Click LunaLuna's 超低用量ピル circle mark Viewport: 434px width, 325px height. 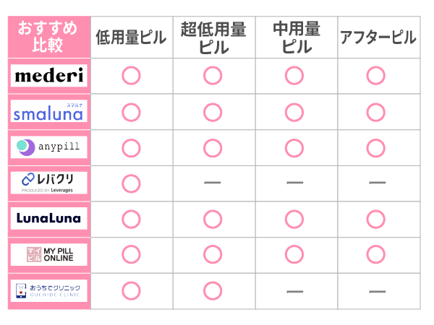coord(212,218)
